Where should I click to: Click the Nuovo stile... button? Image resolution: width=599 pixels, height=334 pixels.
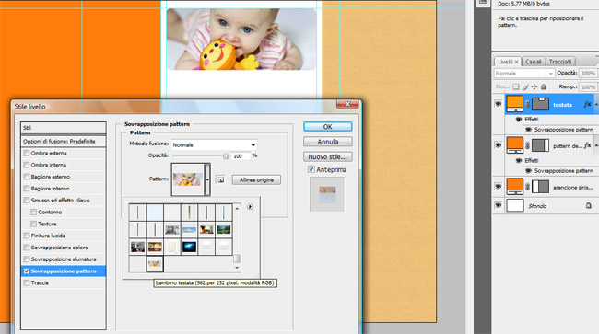coord(328,156)
